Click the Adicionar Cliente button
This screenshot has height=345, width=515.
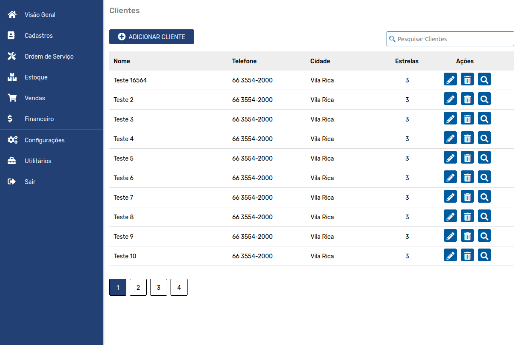(151, 37)
